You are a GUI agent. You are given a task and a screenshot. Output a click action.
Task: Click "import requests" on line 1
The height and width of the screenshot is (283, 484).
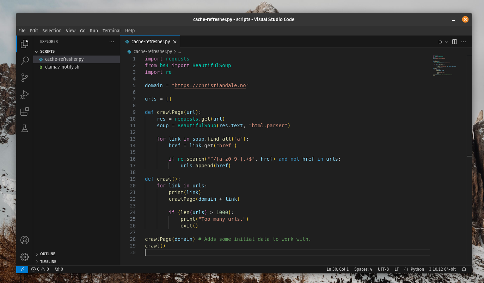(167, 59)
